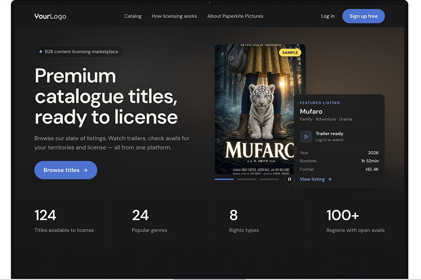Image resolution: width=421 pixels, height=280 pixels.
Task: Click the Family · Adventure · Drama genres text
Action: click(x=326, y=119)
